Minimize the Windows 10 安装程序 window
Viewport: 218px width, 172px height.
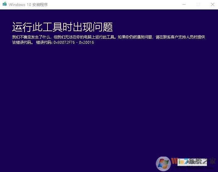tap(184, 4)
